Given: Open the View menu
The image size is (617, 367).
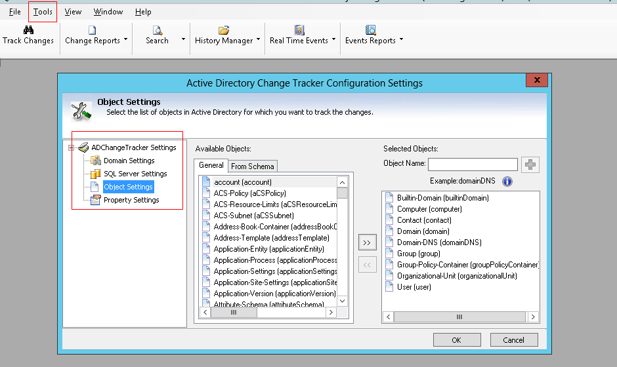Looking at the screenshot, I should click(73, 12).
